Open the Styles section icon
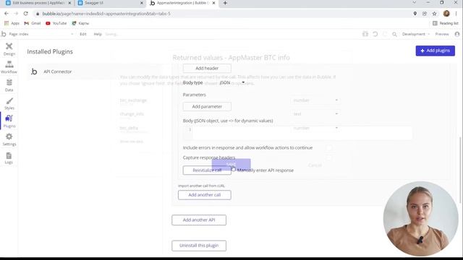 tap(9, 103)
